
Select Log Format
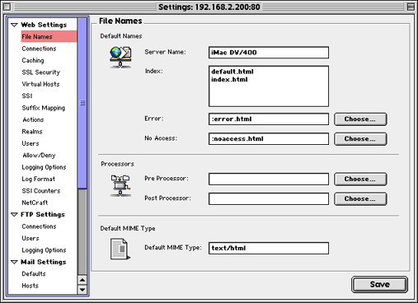point(39,179)
